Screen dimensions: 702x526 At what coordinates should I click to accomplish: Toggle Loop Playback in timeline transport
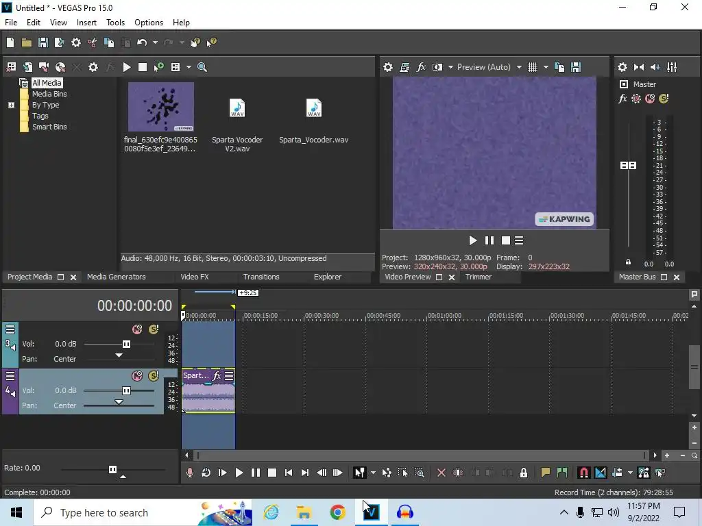coord(206,473)
